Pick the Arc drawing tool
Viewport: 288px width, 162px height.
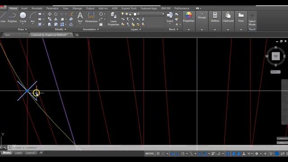[x=32, y=18]
